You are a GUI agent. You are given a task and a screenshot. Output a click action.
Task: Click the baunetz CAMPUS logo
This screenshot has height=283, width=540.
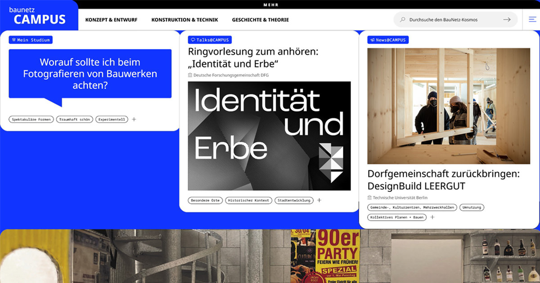point(39,16)
